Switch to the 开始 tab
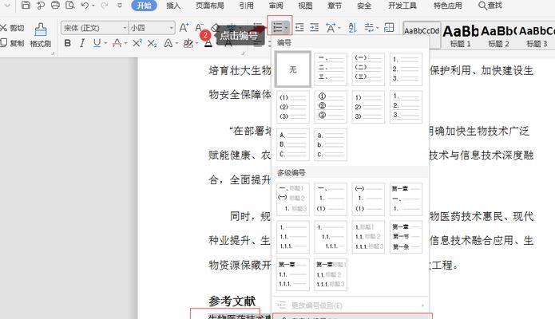This screenshot has width=555, height=319. pos(144,6)
